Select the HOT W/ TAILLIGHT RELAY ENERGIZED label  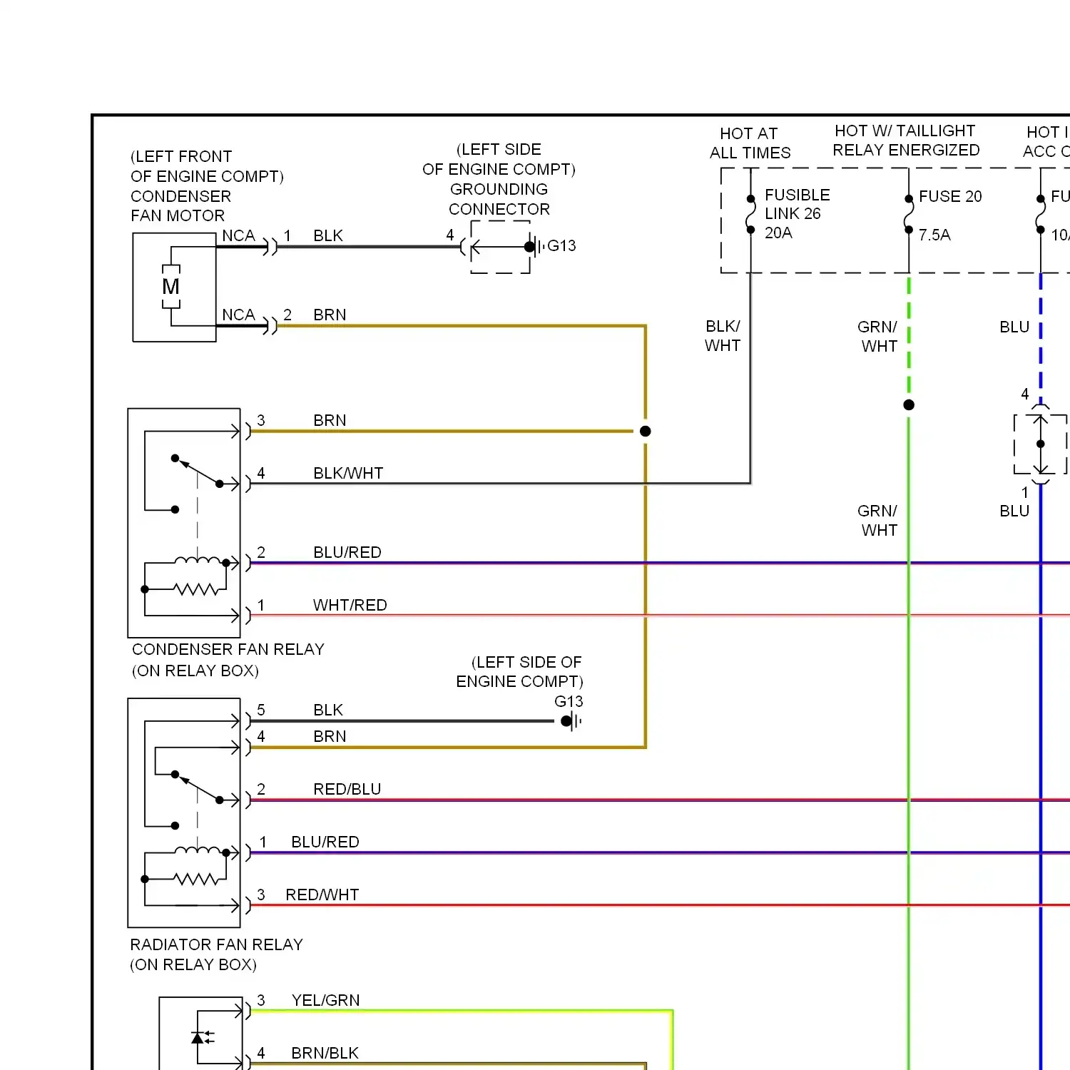coord(906,141)
